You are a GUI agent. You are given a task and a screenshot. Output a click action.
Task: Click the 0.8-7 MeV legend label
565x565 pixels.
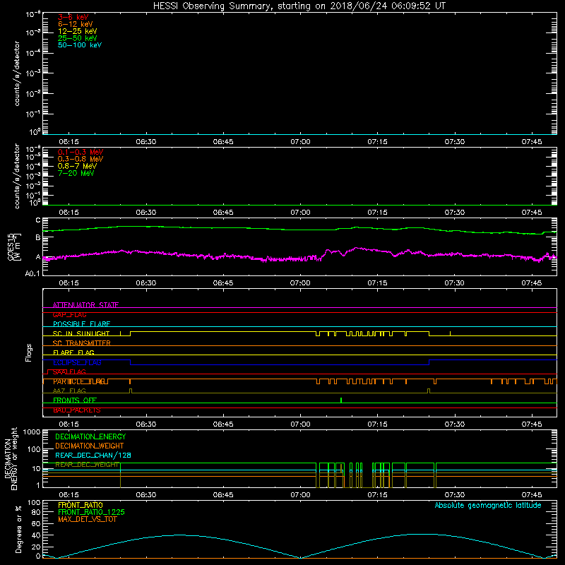coord(77,166)
